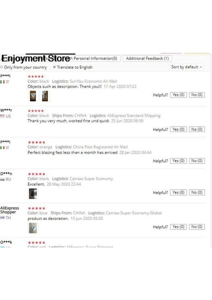This screenshot has height=300, width=212.
Task: Click Enjoyment Store title text
Action: (x=36, y=58)
